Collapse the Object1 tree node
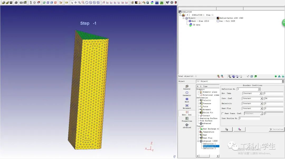The height and width of the screenshot is (159, 285). click(184, 18)
